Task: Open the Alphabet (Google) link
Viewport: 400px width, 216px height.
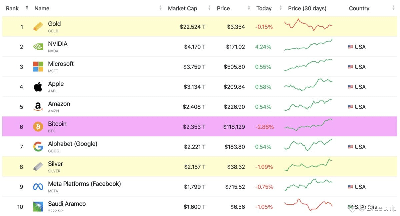Action: 73,144
